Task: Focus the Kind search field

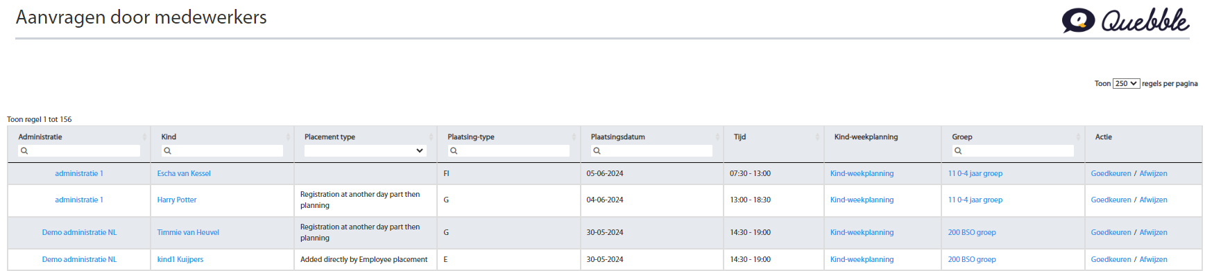Action: coord(222,150)
